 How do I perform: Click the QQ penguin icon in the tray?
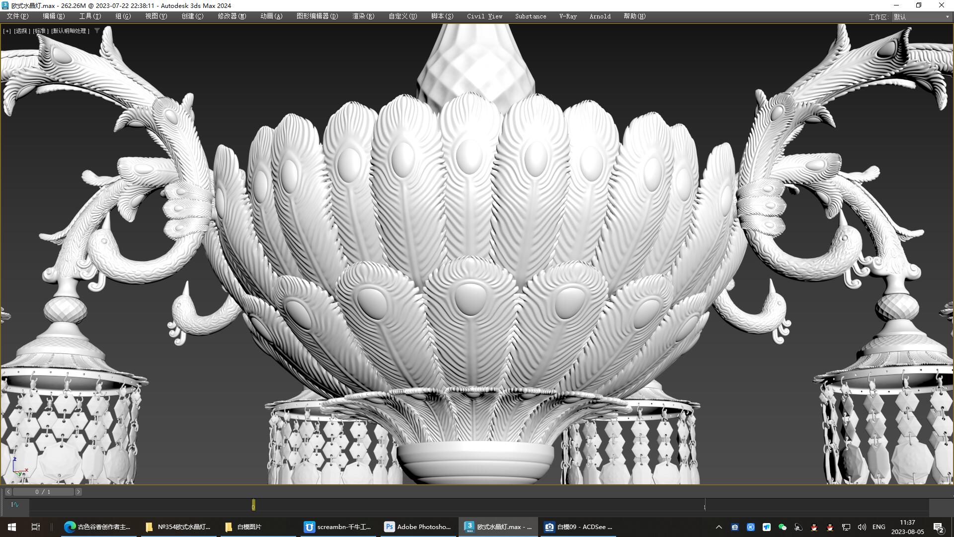click(x=814, y=527)
